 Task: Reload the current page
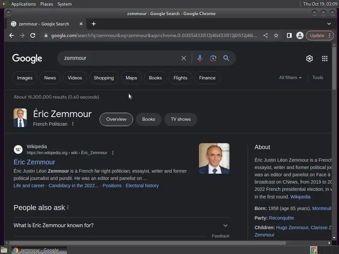(33, 35)
